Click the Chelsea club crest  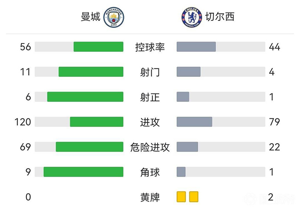(x=191, y=17)
